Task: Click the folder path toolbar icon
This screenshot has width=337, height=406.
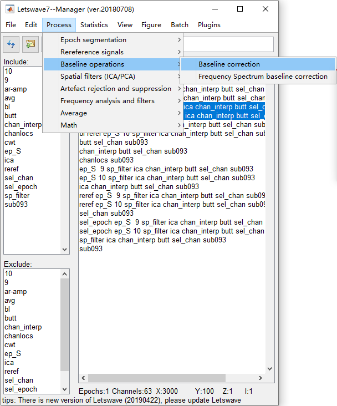Action: tap(30, 44)
